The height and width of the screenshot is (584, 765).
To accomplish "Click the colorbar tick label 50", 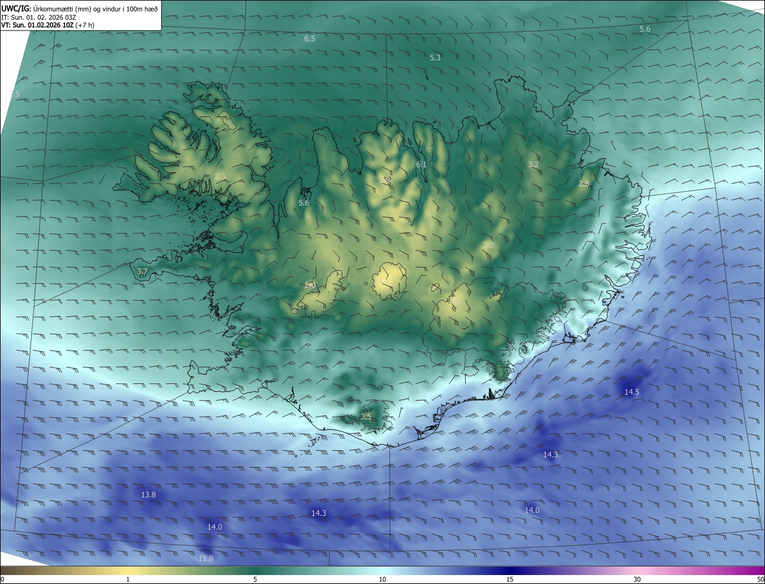I will (760, 579).
